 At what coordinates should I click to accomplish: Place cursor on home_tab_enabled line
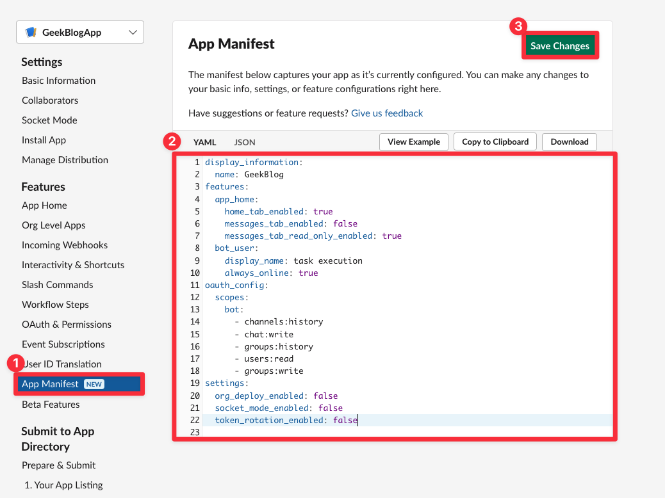click(279, 211)
